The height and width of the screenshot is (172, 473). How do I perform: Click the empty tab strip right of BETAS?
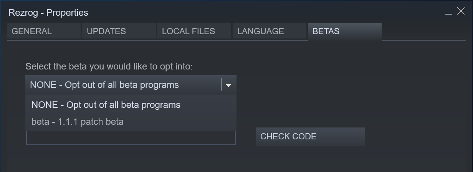(422, 31)
